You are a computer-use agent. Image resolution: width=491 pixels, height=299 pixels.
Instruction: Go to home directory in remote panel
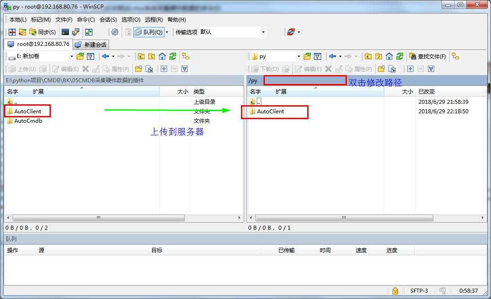point(389,56)
